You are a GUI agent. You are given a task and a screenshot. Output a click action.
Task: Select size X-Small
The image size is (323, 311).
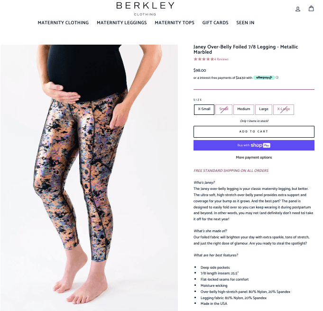click(x=204, y=110)
